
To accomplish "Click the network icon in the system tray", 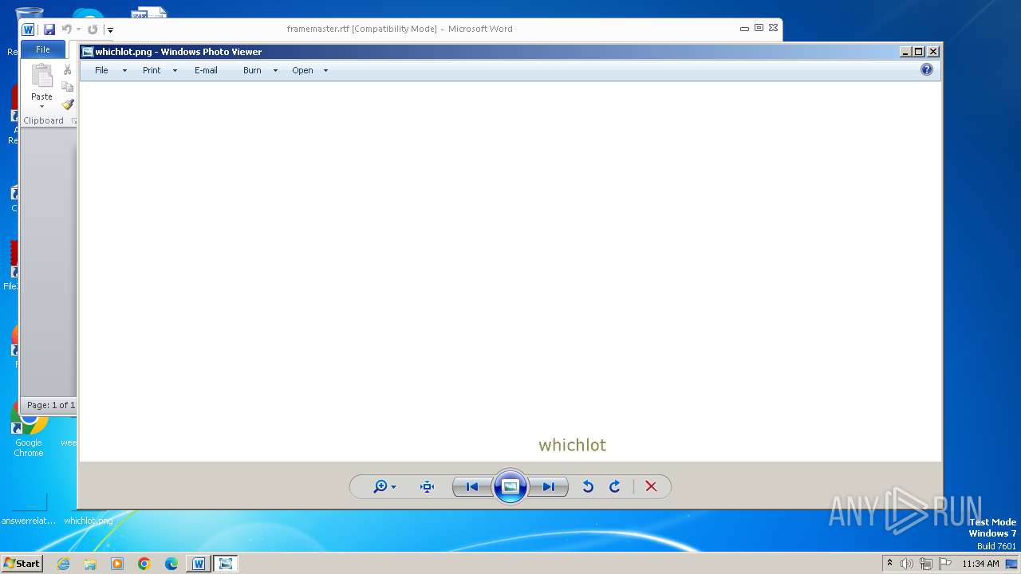I will (x=926, y=564).
